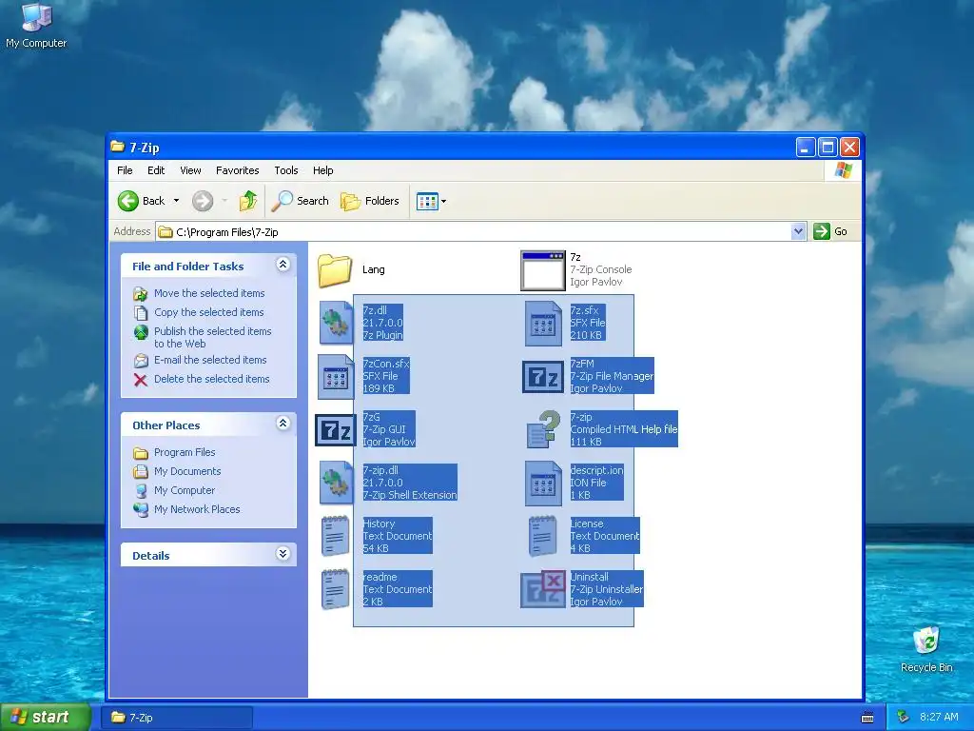Toggle the Folders pane
The height and width of the screenshot is (731, 974).
pyautogui.click(x=370, y=201)
